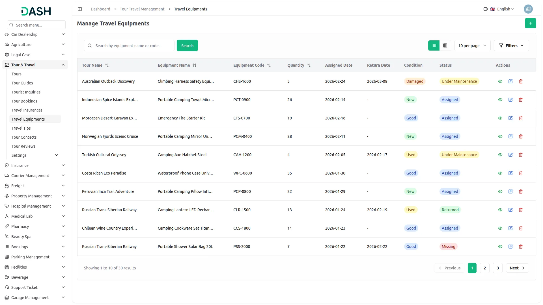Toggle the sidebar collapse icon
543x305 pixels.
(80, 9)
